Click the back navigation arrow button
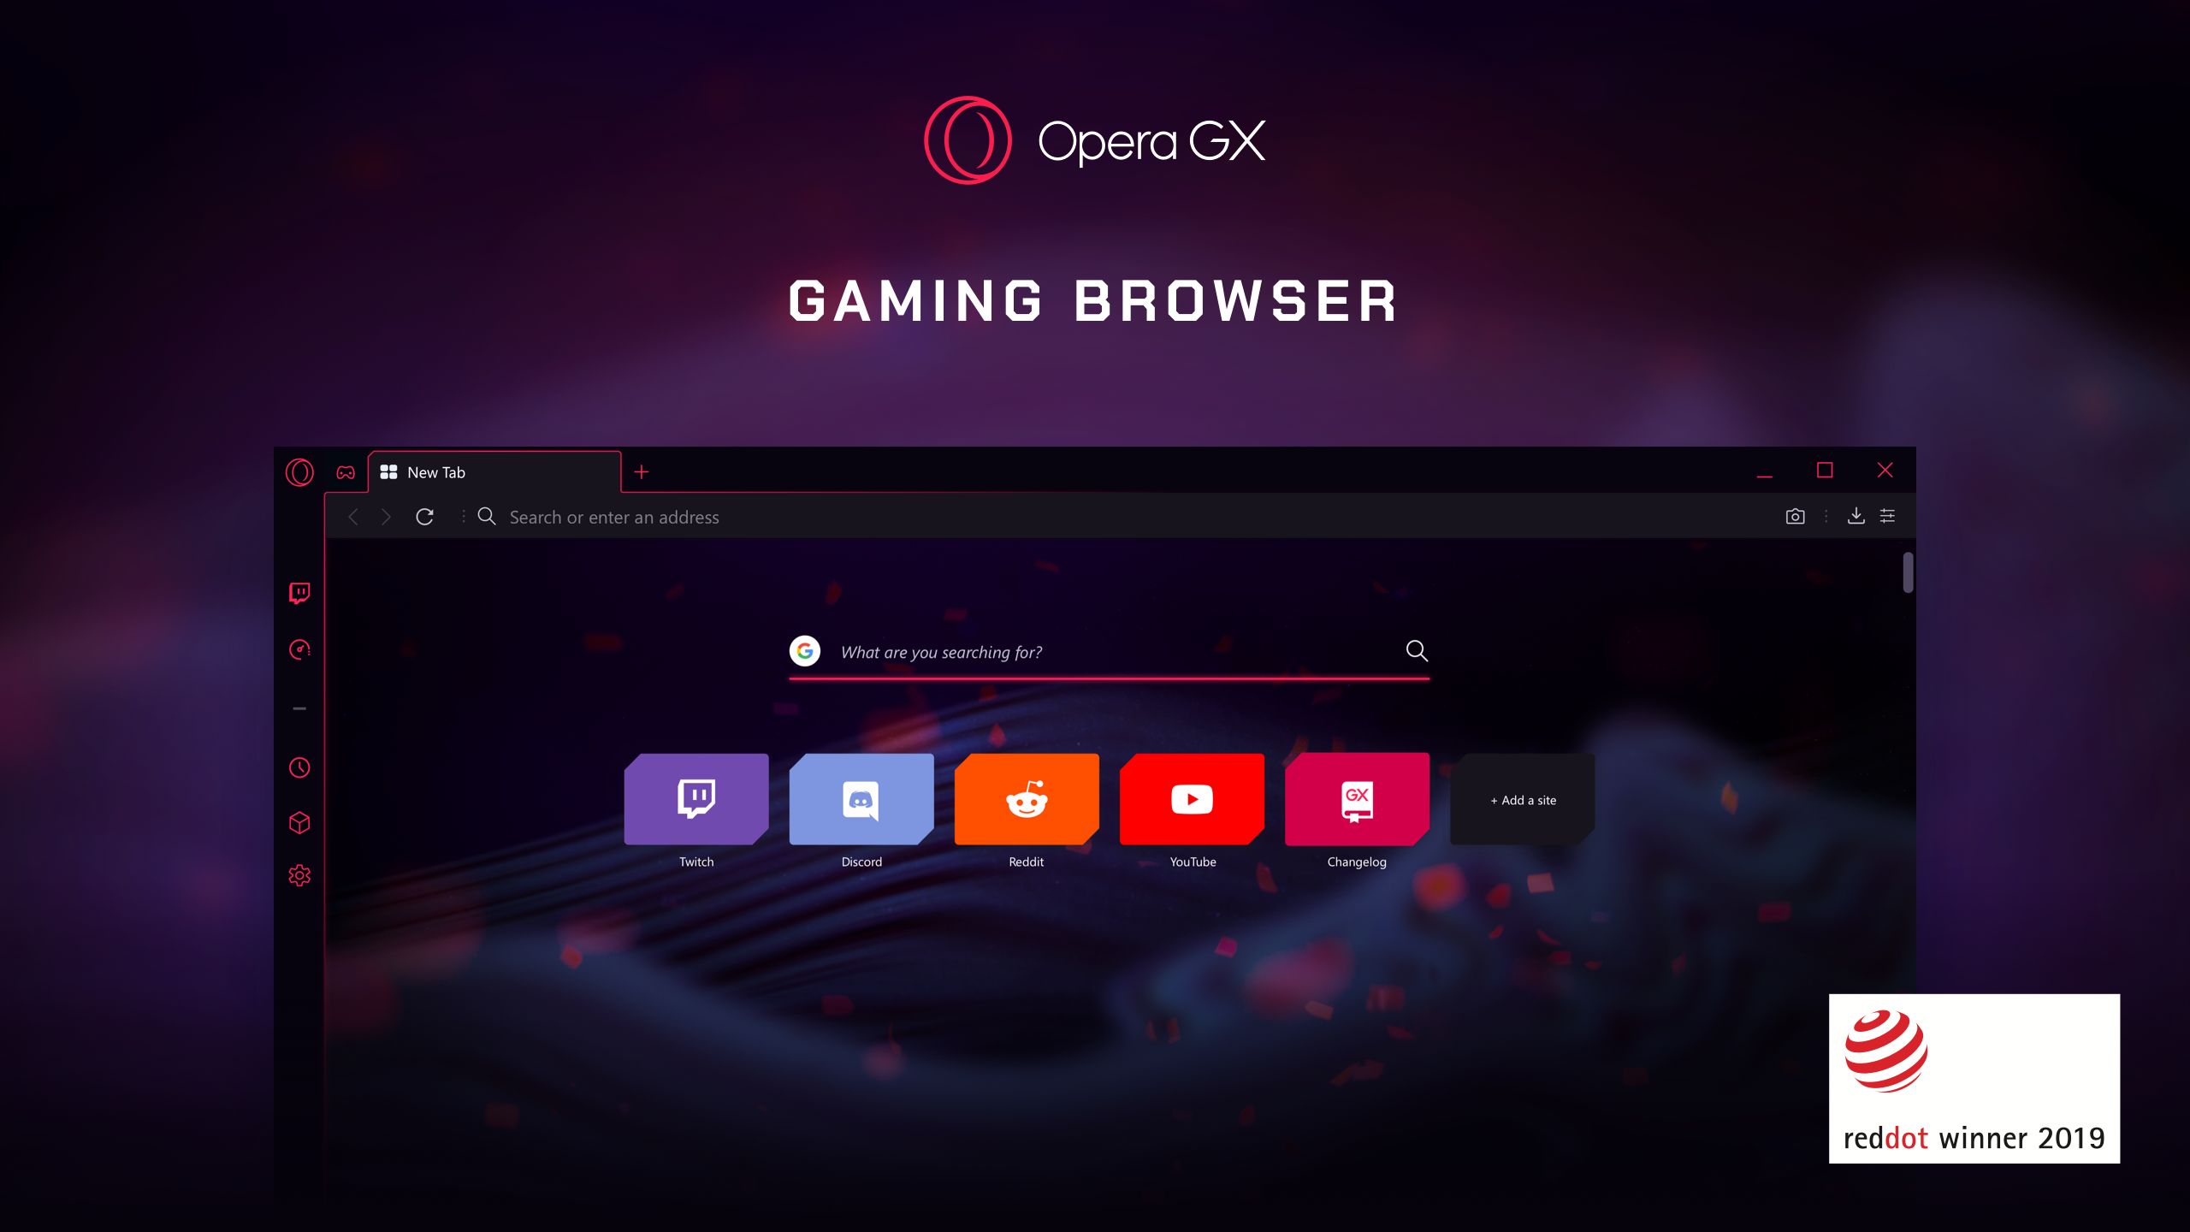Screen dimensions: 2190x1232 (x=353, y=518)
